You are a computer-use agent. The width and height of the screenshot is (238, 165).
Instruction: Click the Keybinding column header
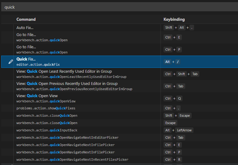174,19
